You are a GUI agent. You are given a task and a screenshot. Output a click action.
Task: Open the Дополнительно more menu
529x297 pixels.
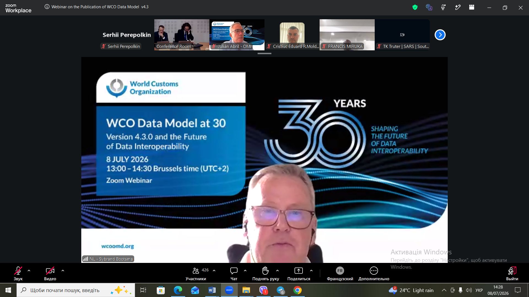click(x=374, y=274)
